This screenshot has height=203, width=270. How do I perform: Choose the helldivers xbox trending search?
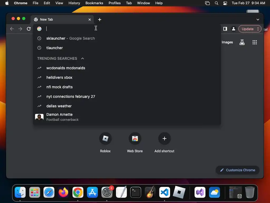point(127,77)
